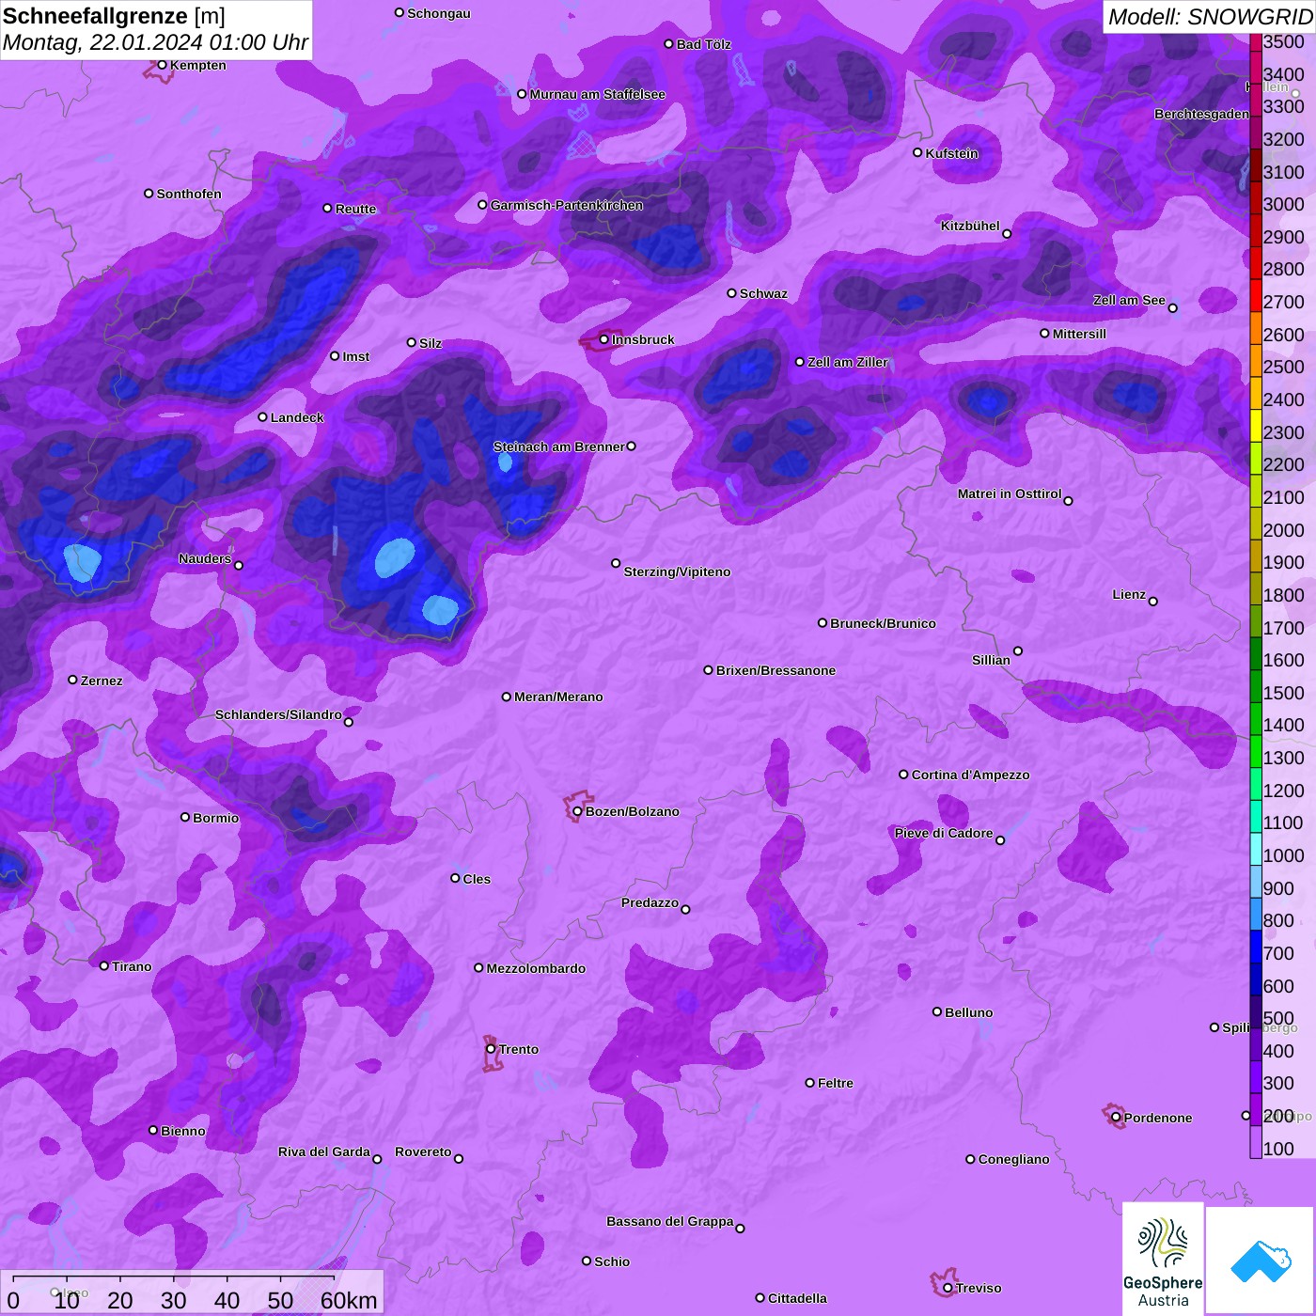Screen dimensions: 1316x1316
Task: Click the Bormio location dot
Action: [185, 817]
